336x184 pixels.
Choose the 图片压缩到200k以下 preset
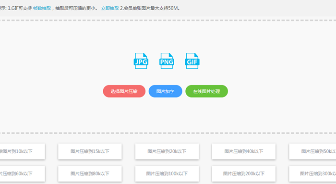pyautogui.click(x=244, y=174)
